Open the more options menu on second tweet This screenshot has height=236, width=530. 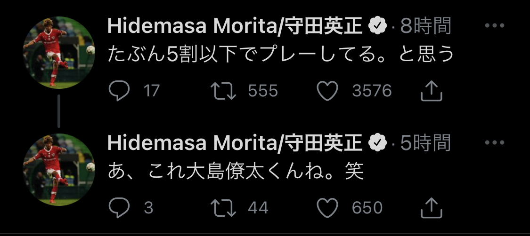click(x=494, y=142)
